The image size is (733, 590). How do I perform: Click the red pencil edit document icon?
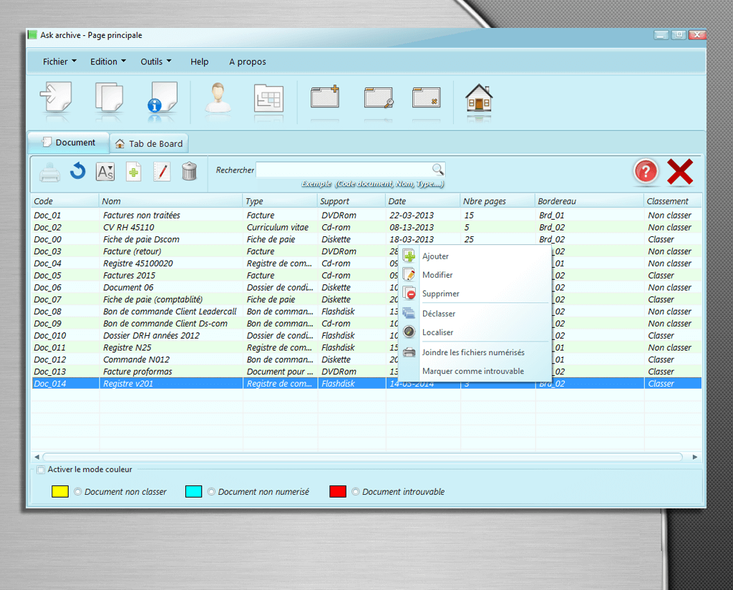coord(162,171)
